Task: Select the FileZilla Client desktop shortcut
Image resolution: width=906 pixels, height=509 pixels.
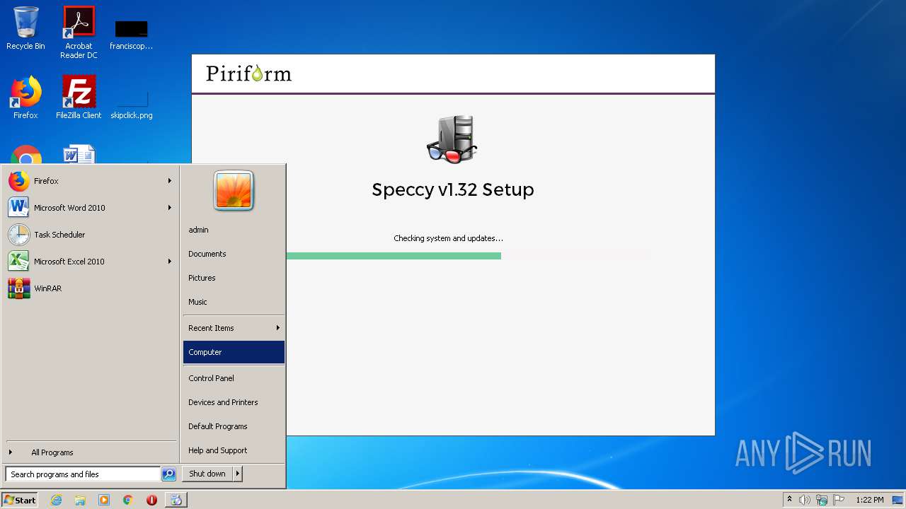Action: pyautogui.click(x=79, y=98)
